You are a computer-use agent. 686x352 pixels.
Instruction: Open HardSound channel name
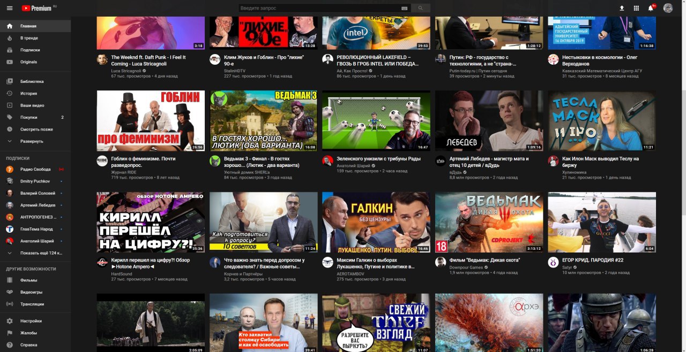[122, 273]
